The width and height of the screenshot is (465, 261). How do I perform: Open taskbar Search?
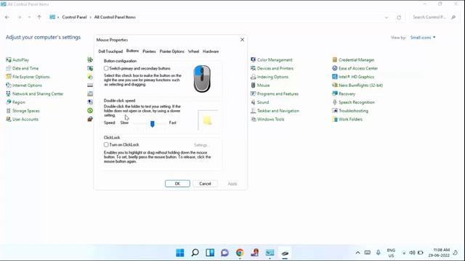[195, 253]
